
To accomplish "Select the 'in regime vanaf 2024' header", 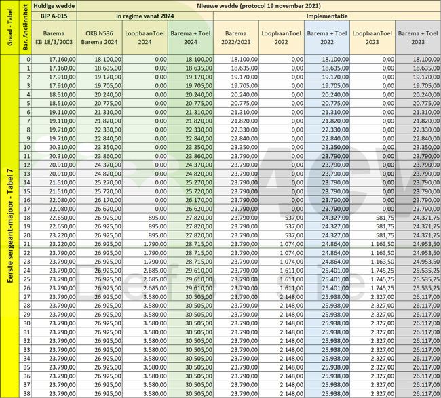I will [x=145, y=16].
